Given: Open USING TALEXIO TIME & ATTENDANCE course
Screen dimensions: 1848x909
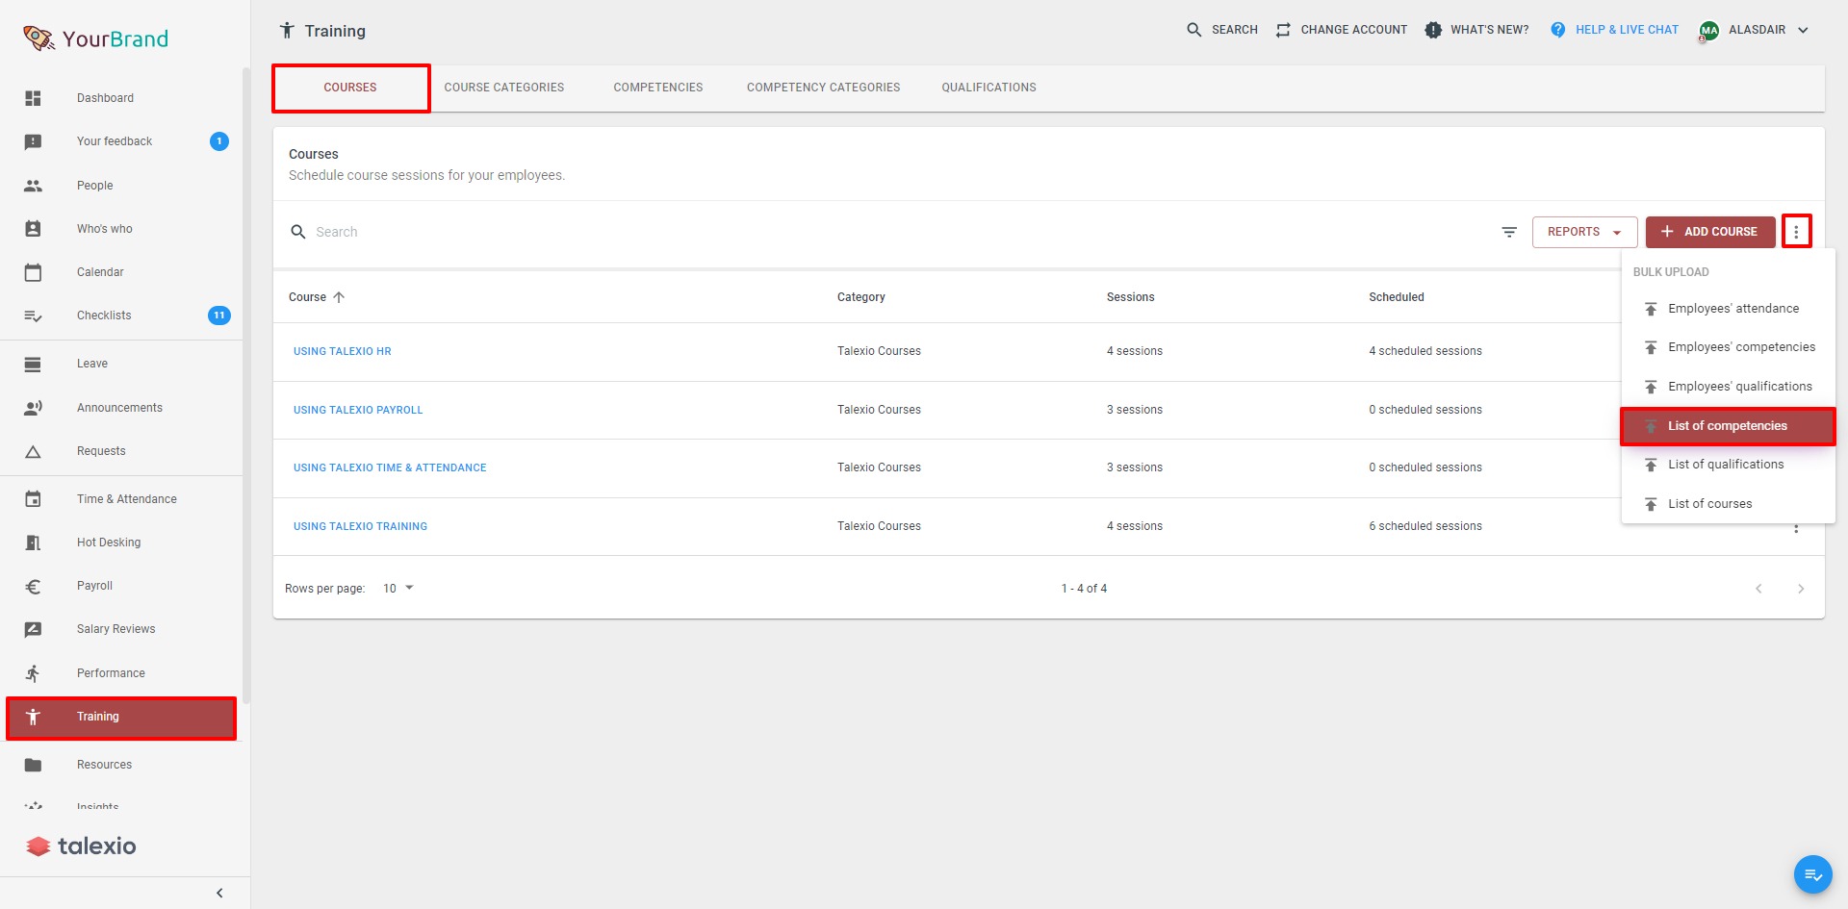Looking at the screenshot, I should coord(390,468).
